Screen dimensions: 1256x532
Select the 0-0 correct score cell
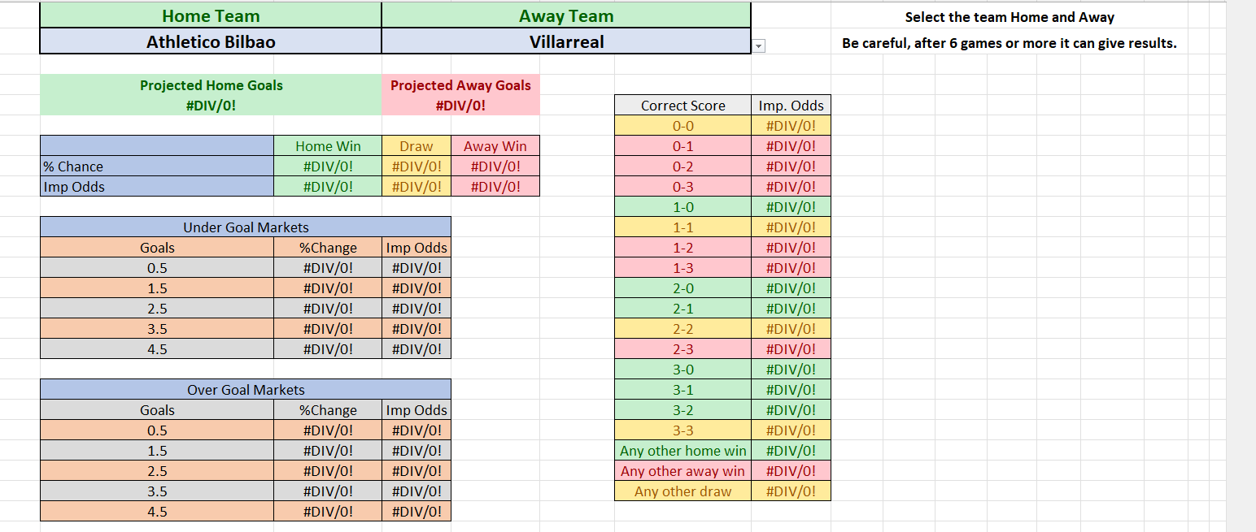click(x=683, y=126)
